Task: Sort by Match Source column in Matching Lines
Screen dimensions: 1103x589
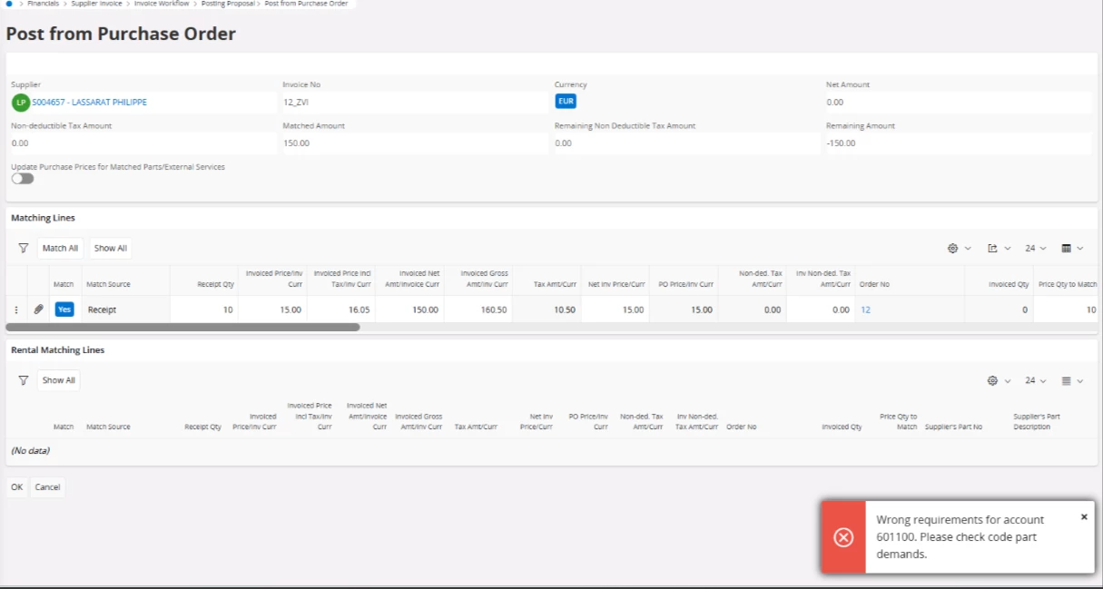Action: coord(108,284)
